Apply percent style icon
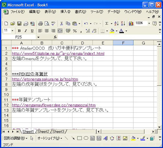The width and height of the screenshot is (163, 148). click(75, 31)
